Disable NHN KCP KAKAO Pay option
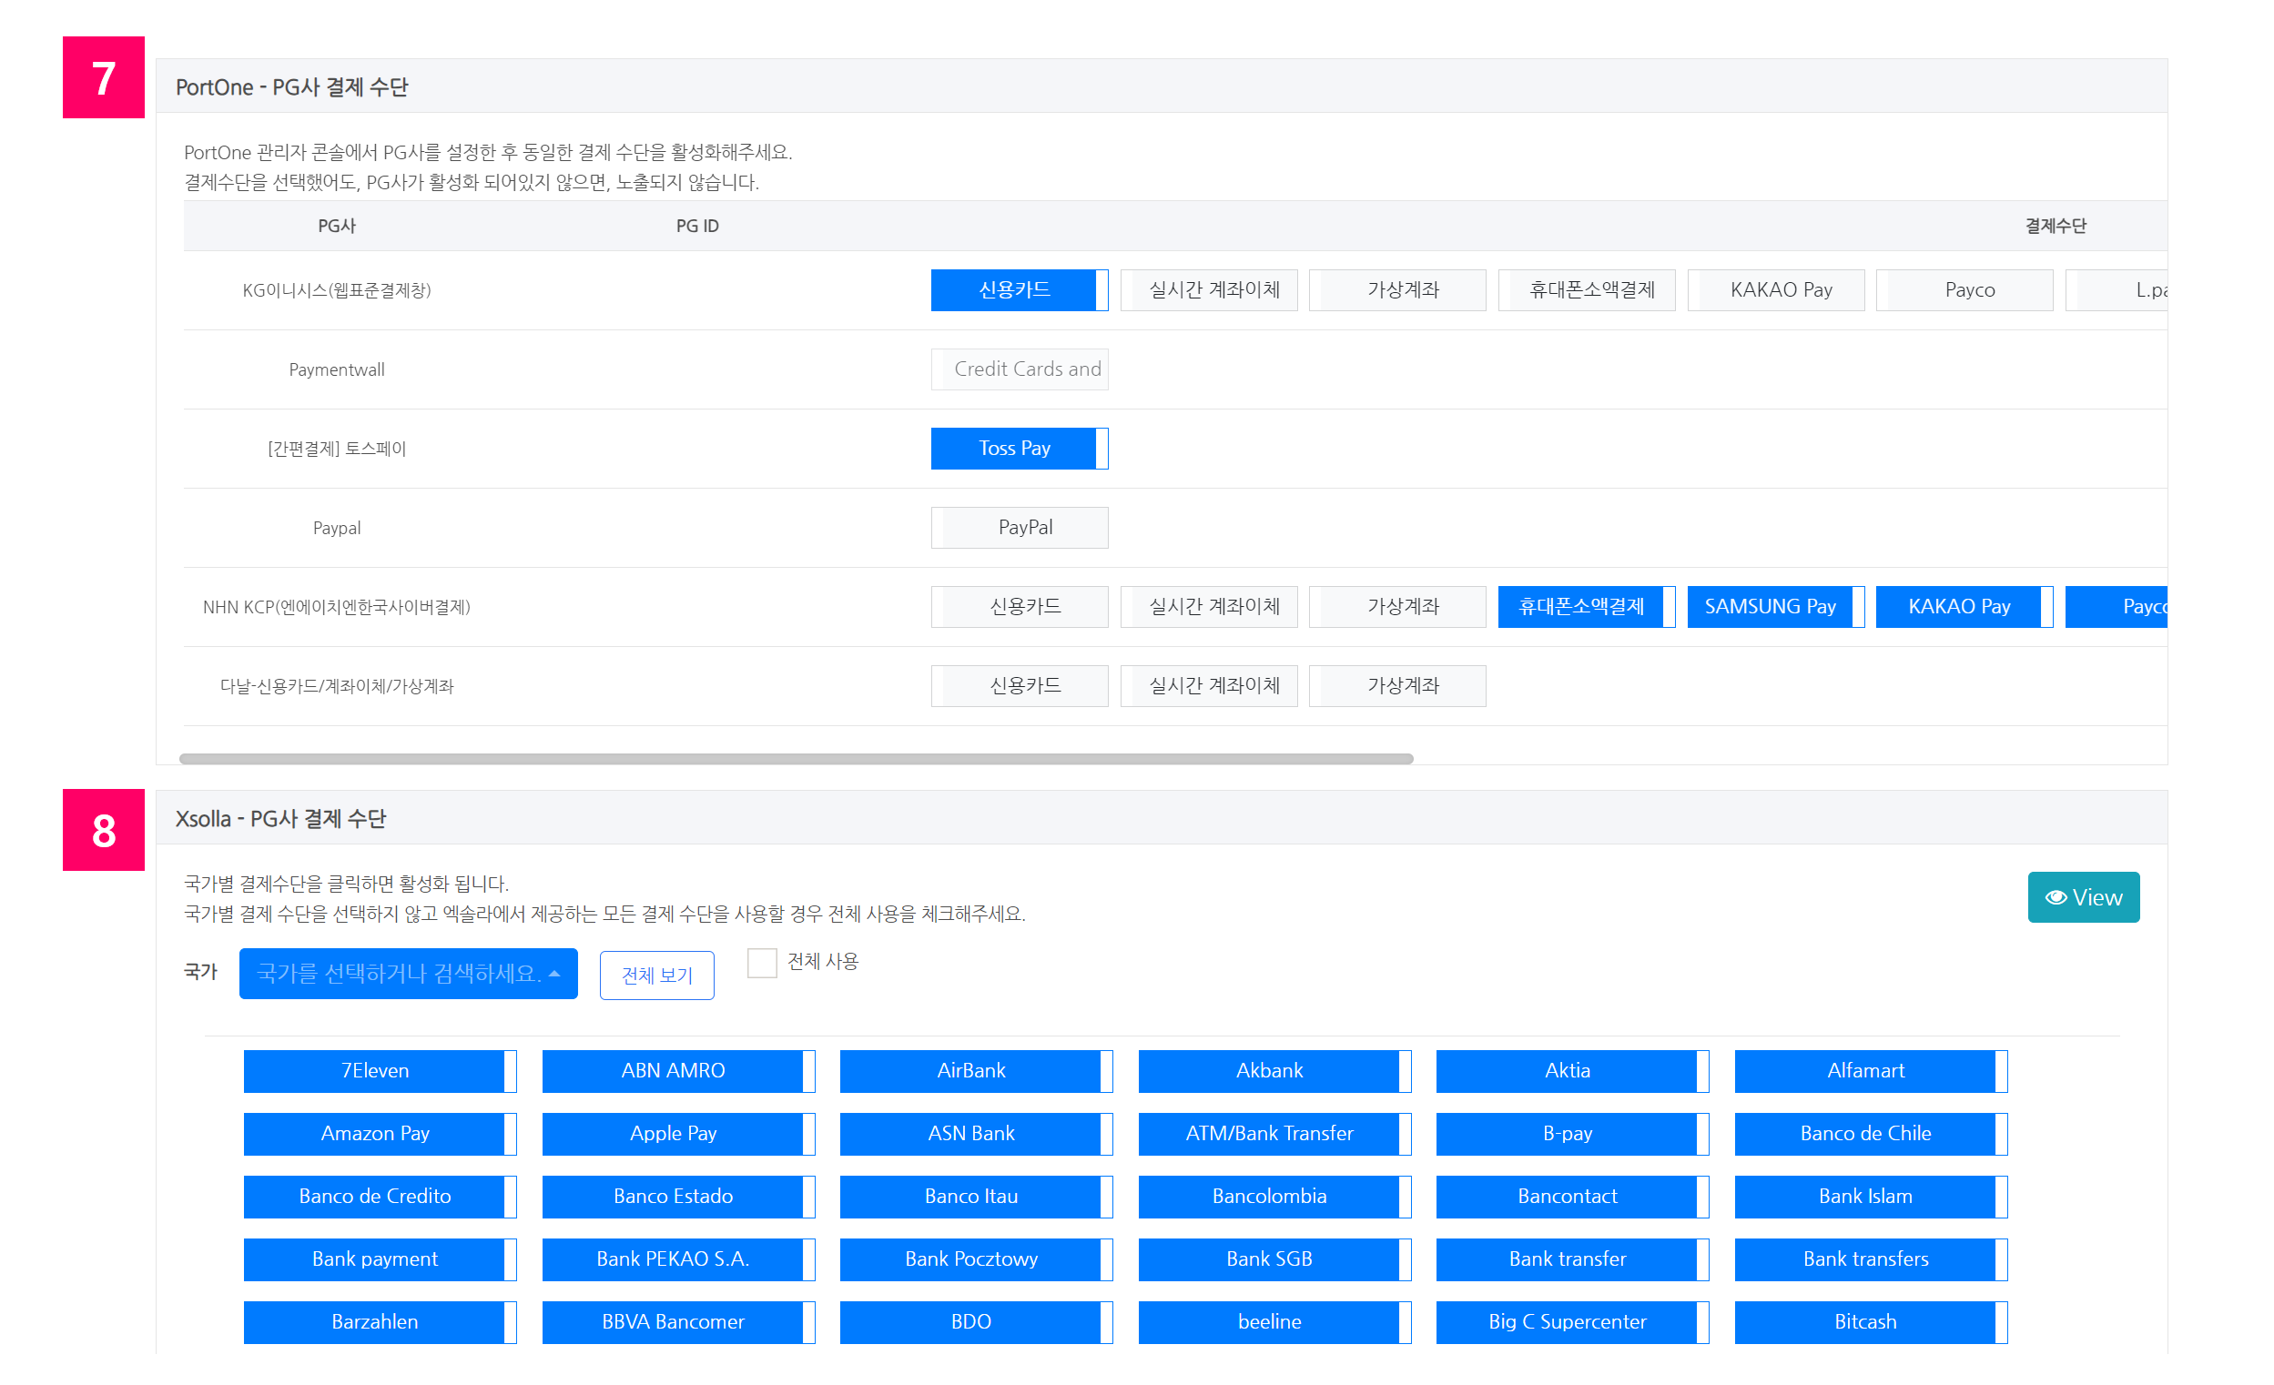 1964,607
